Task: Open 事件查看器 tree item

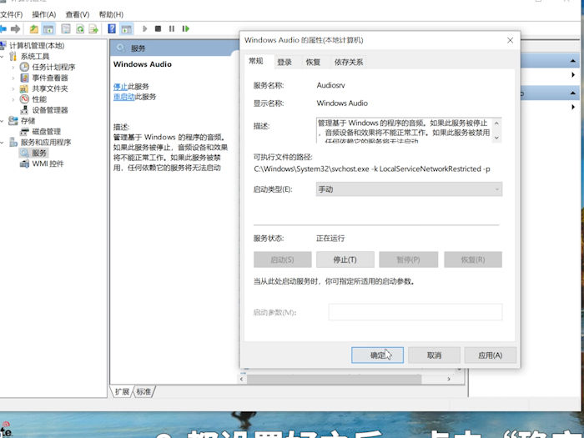Action: pyautogui.click(x=50, y=78)
